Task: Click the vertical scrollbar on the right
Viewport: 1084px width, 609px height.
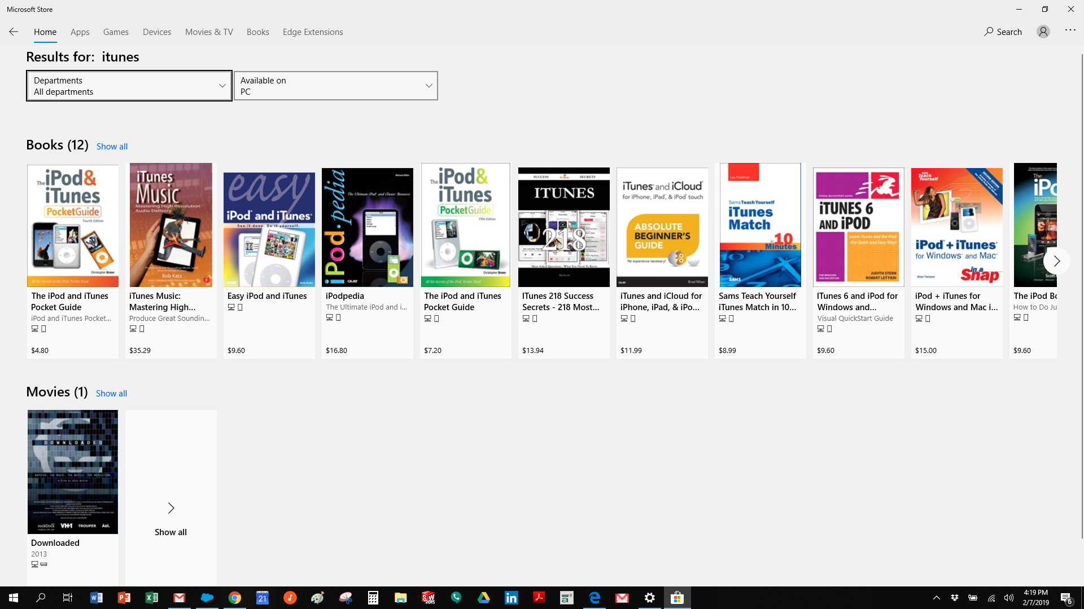Action: coord(1082,296)
